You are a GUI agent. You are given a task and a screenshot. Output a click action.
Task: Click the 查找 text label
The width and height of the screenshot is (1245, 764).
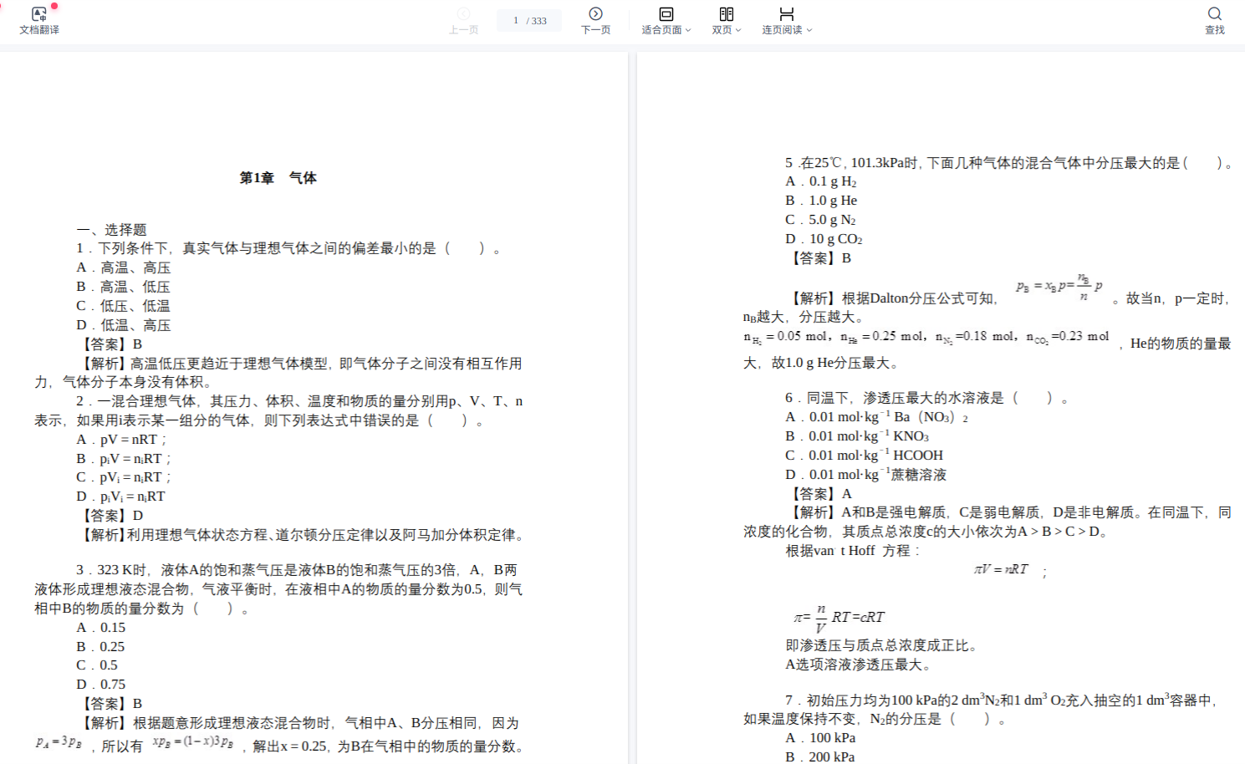tap(1214, 30)
